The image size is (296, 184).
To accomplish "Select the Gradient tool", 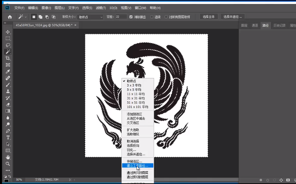I will [8, 111].
